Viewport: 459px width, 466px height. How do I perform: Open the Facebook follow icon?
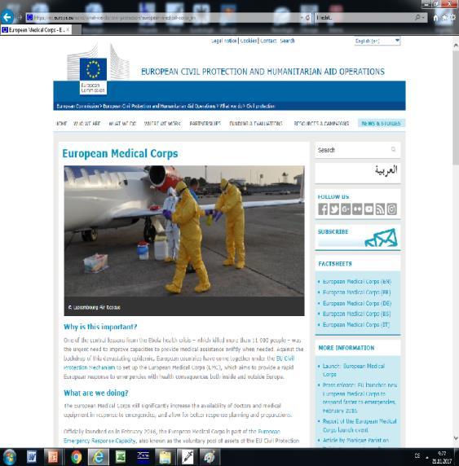point(323,209)
